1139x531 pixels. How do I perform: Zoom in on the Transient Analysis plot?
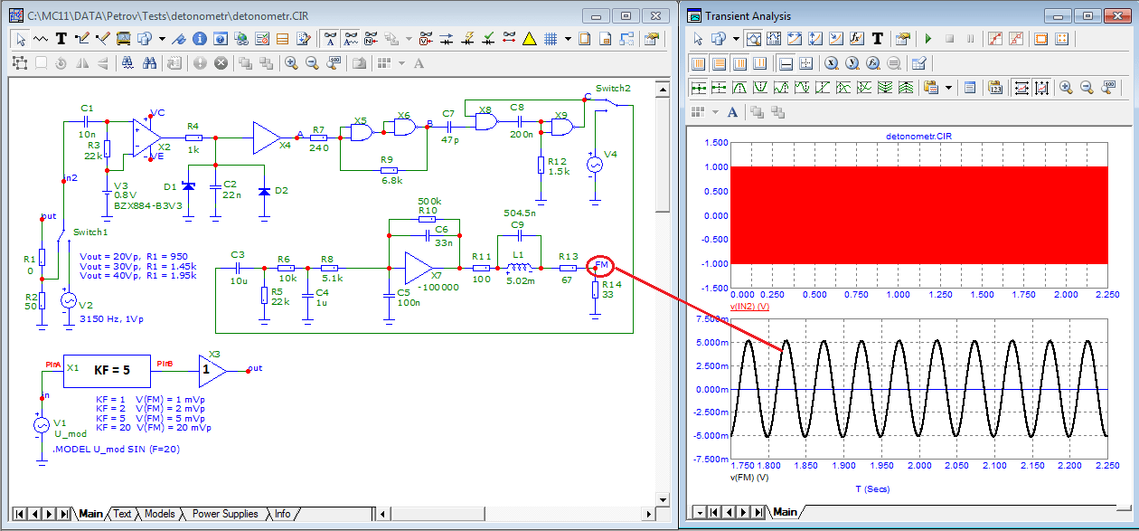point(1067,88)
